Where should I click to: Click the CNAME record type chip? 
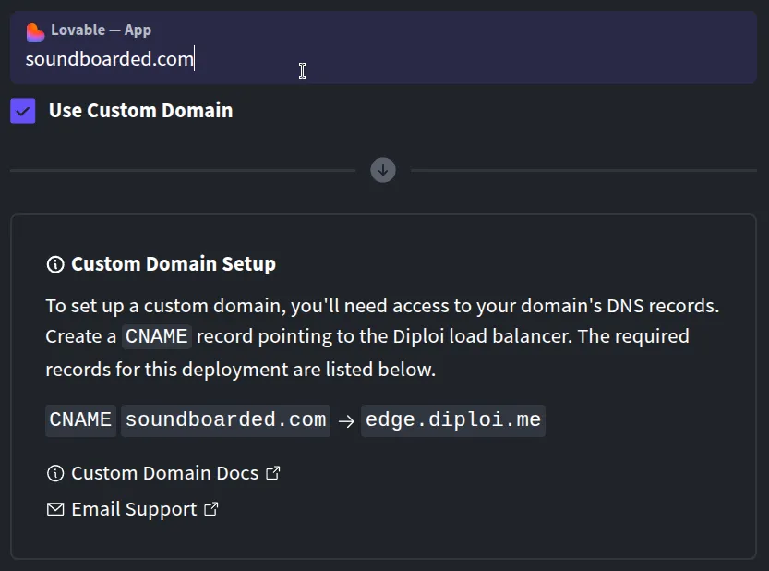(x=80, y=420)
